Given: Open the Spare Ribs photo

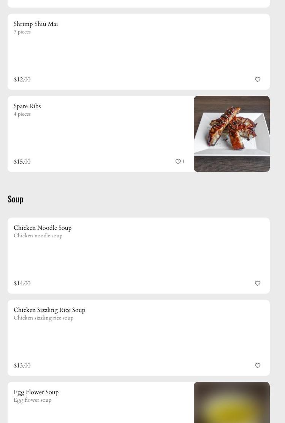Looking at the screenshot, I should click(232, 134).
